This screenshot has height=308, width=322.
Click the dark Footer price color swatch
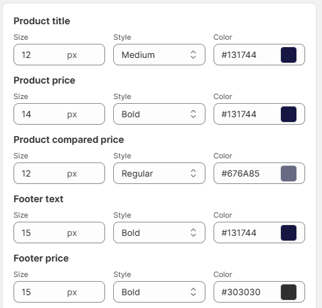tap(288, 292)
